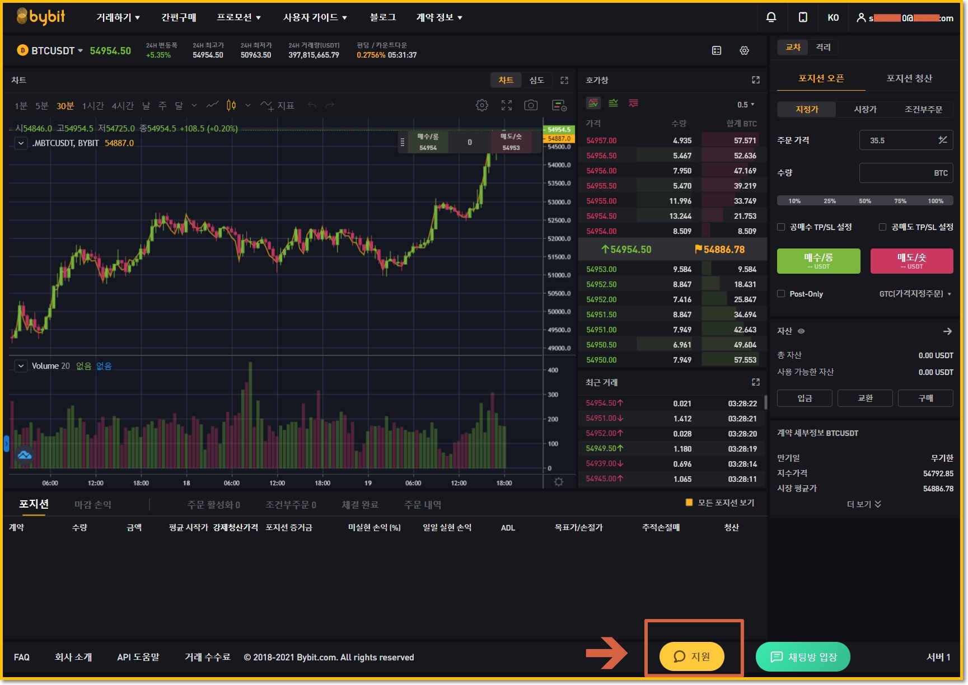Click the 주문 가격 input field
Screen dimensions: 968x685
click(x=899, y=140)
